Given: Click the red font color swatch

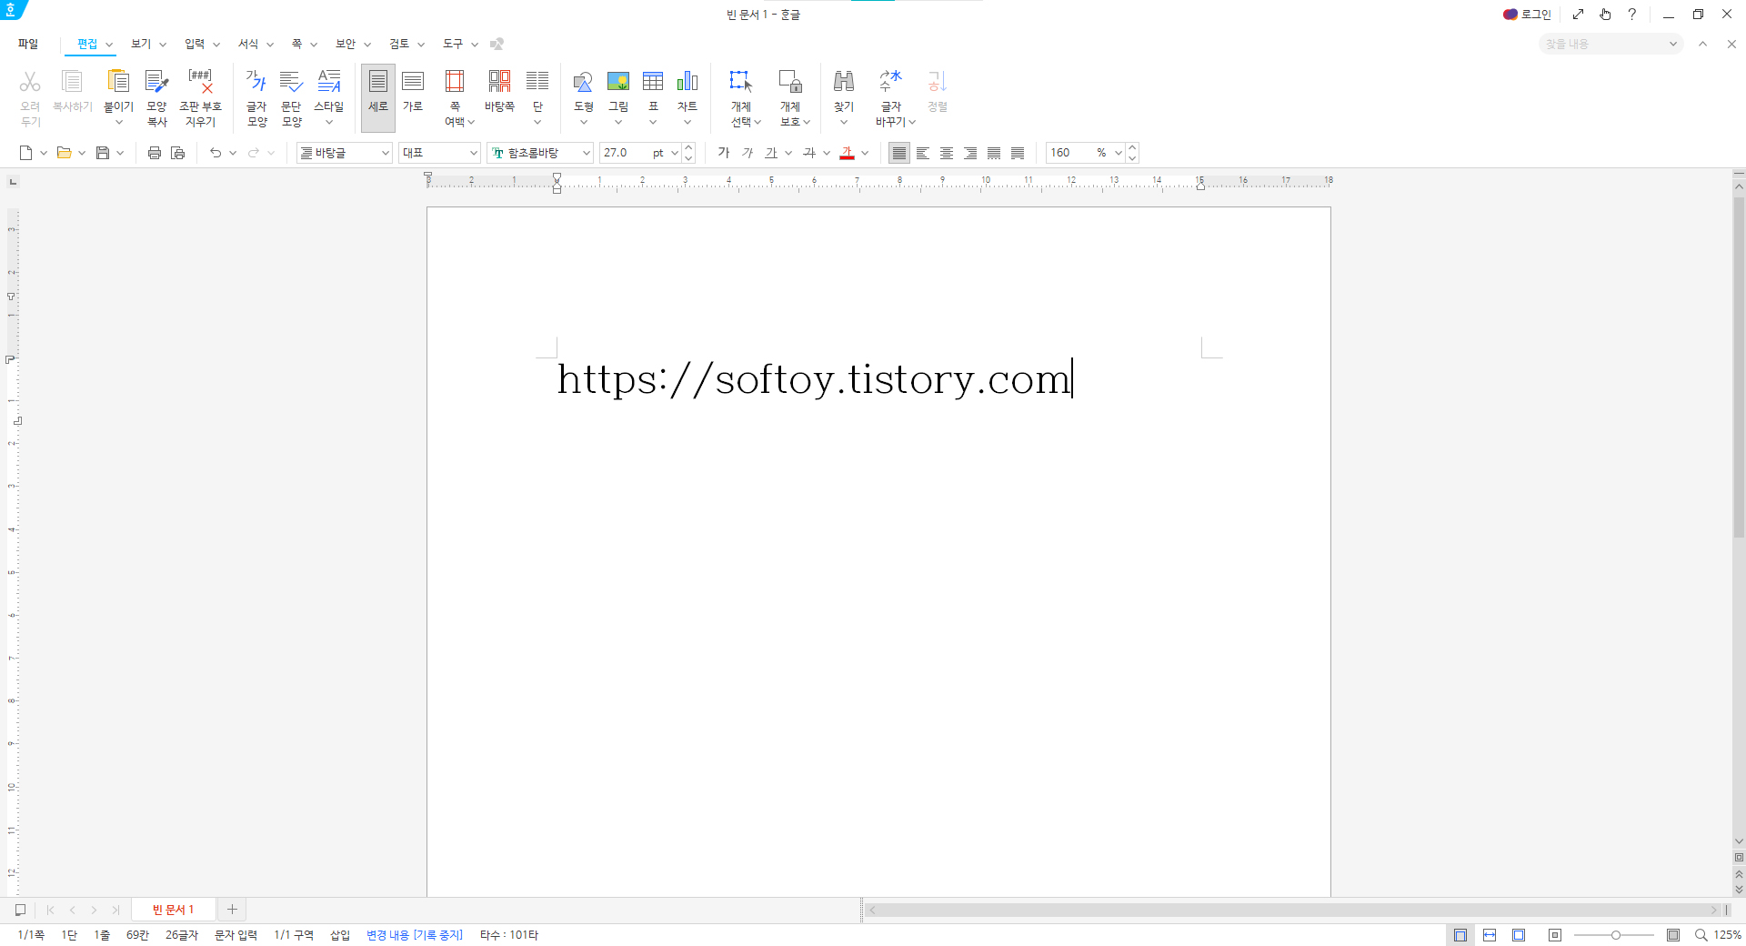Looking at the screenshot, I should coord(848,153).
